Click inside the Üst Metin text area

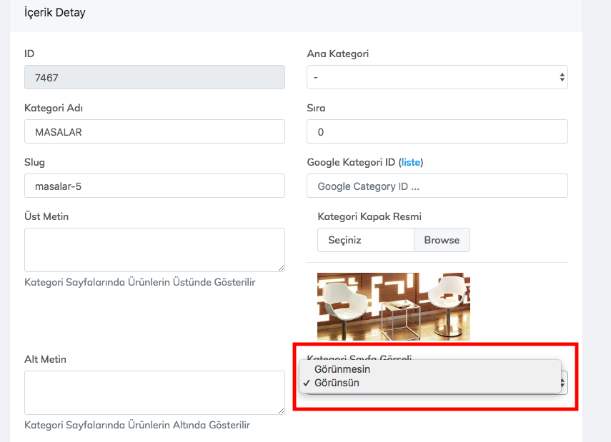[154, 249]
